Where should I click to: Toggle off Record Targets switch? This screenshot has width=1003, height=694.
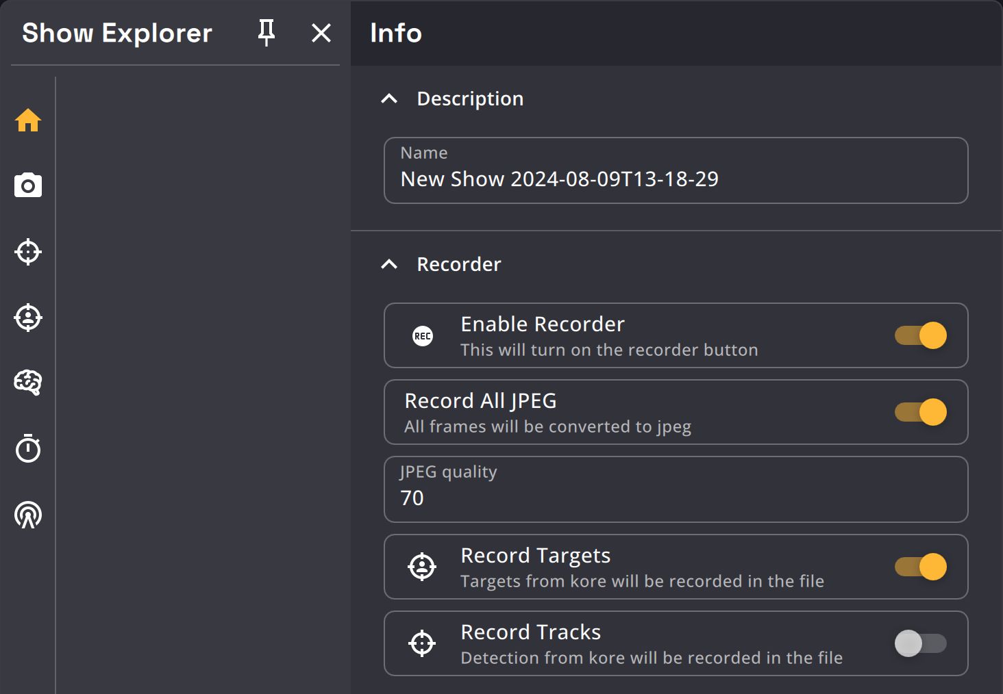pyautogui.click(x=921, y=567)
